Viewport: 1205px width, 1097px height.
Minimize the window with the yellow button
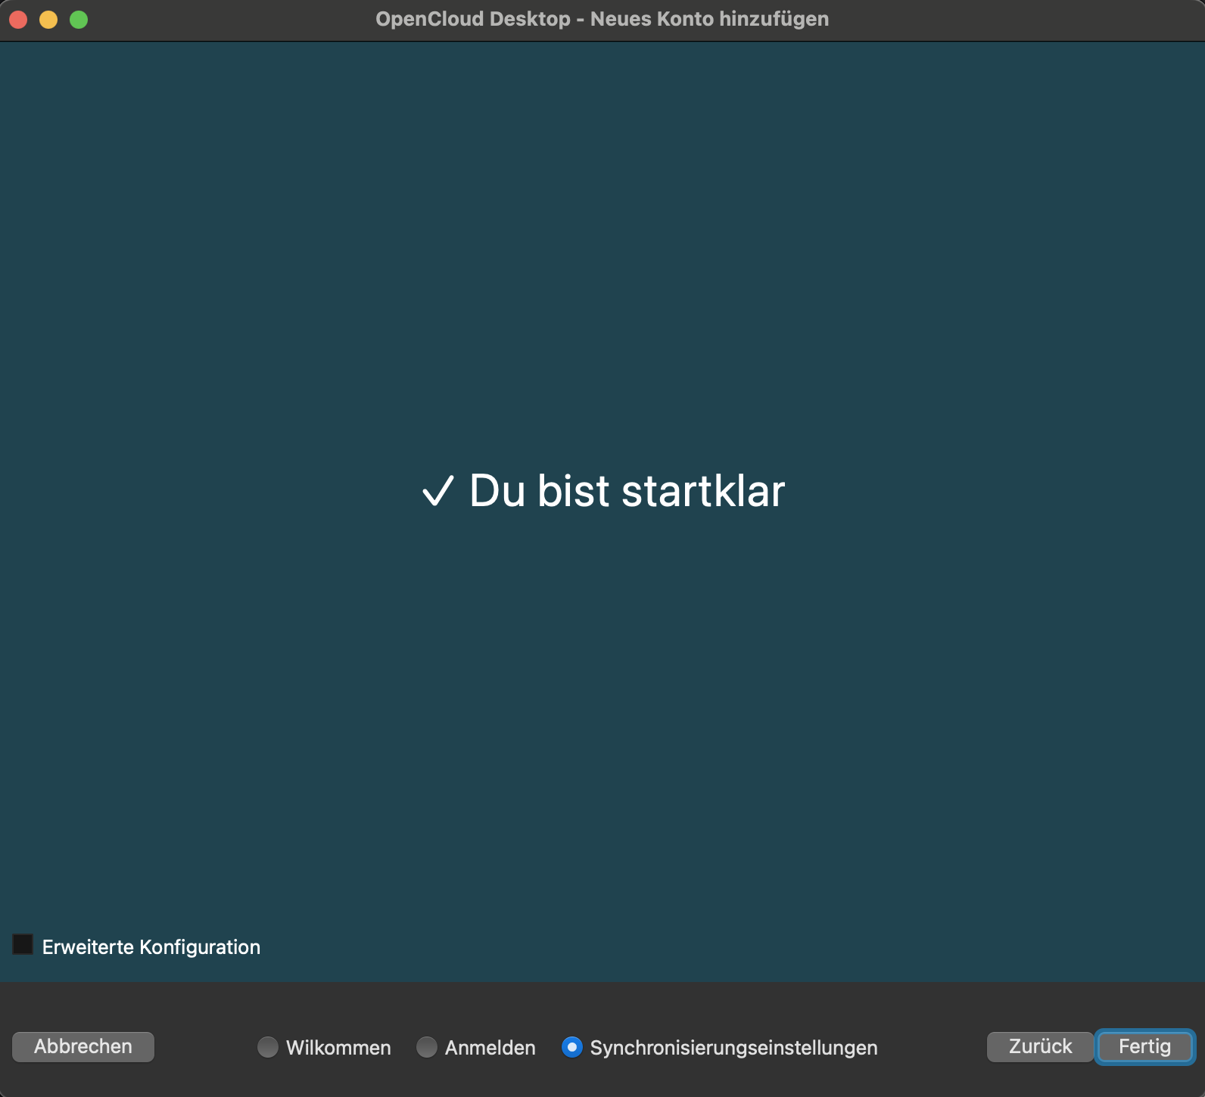(48, 20)
